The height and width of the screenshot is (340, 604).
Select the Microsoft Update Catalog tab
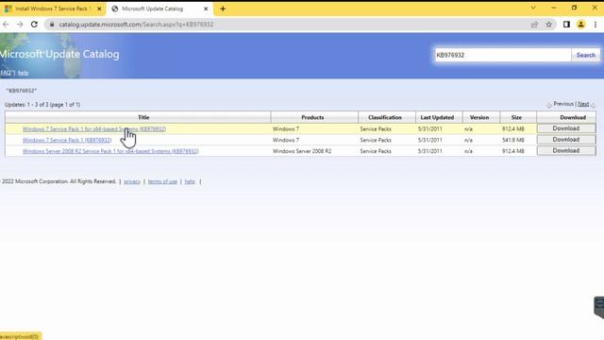(x=159, y=8)
